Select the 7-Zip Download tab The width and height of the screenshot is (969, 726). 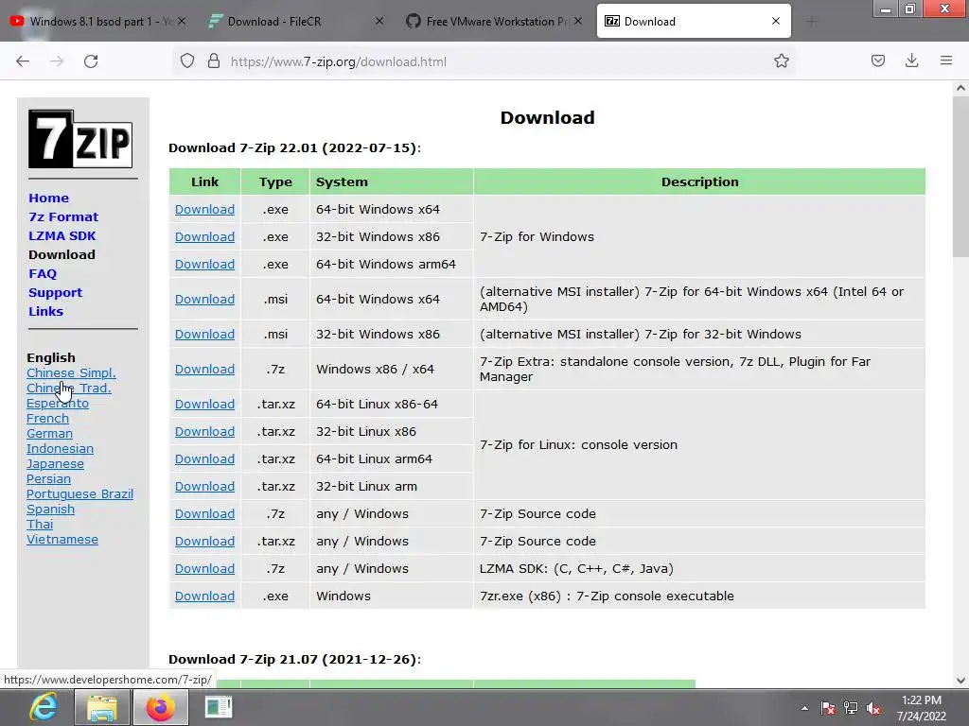[694, 22]
